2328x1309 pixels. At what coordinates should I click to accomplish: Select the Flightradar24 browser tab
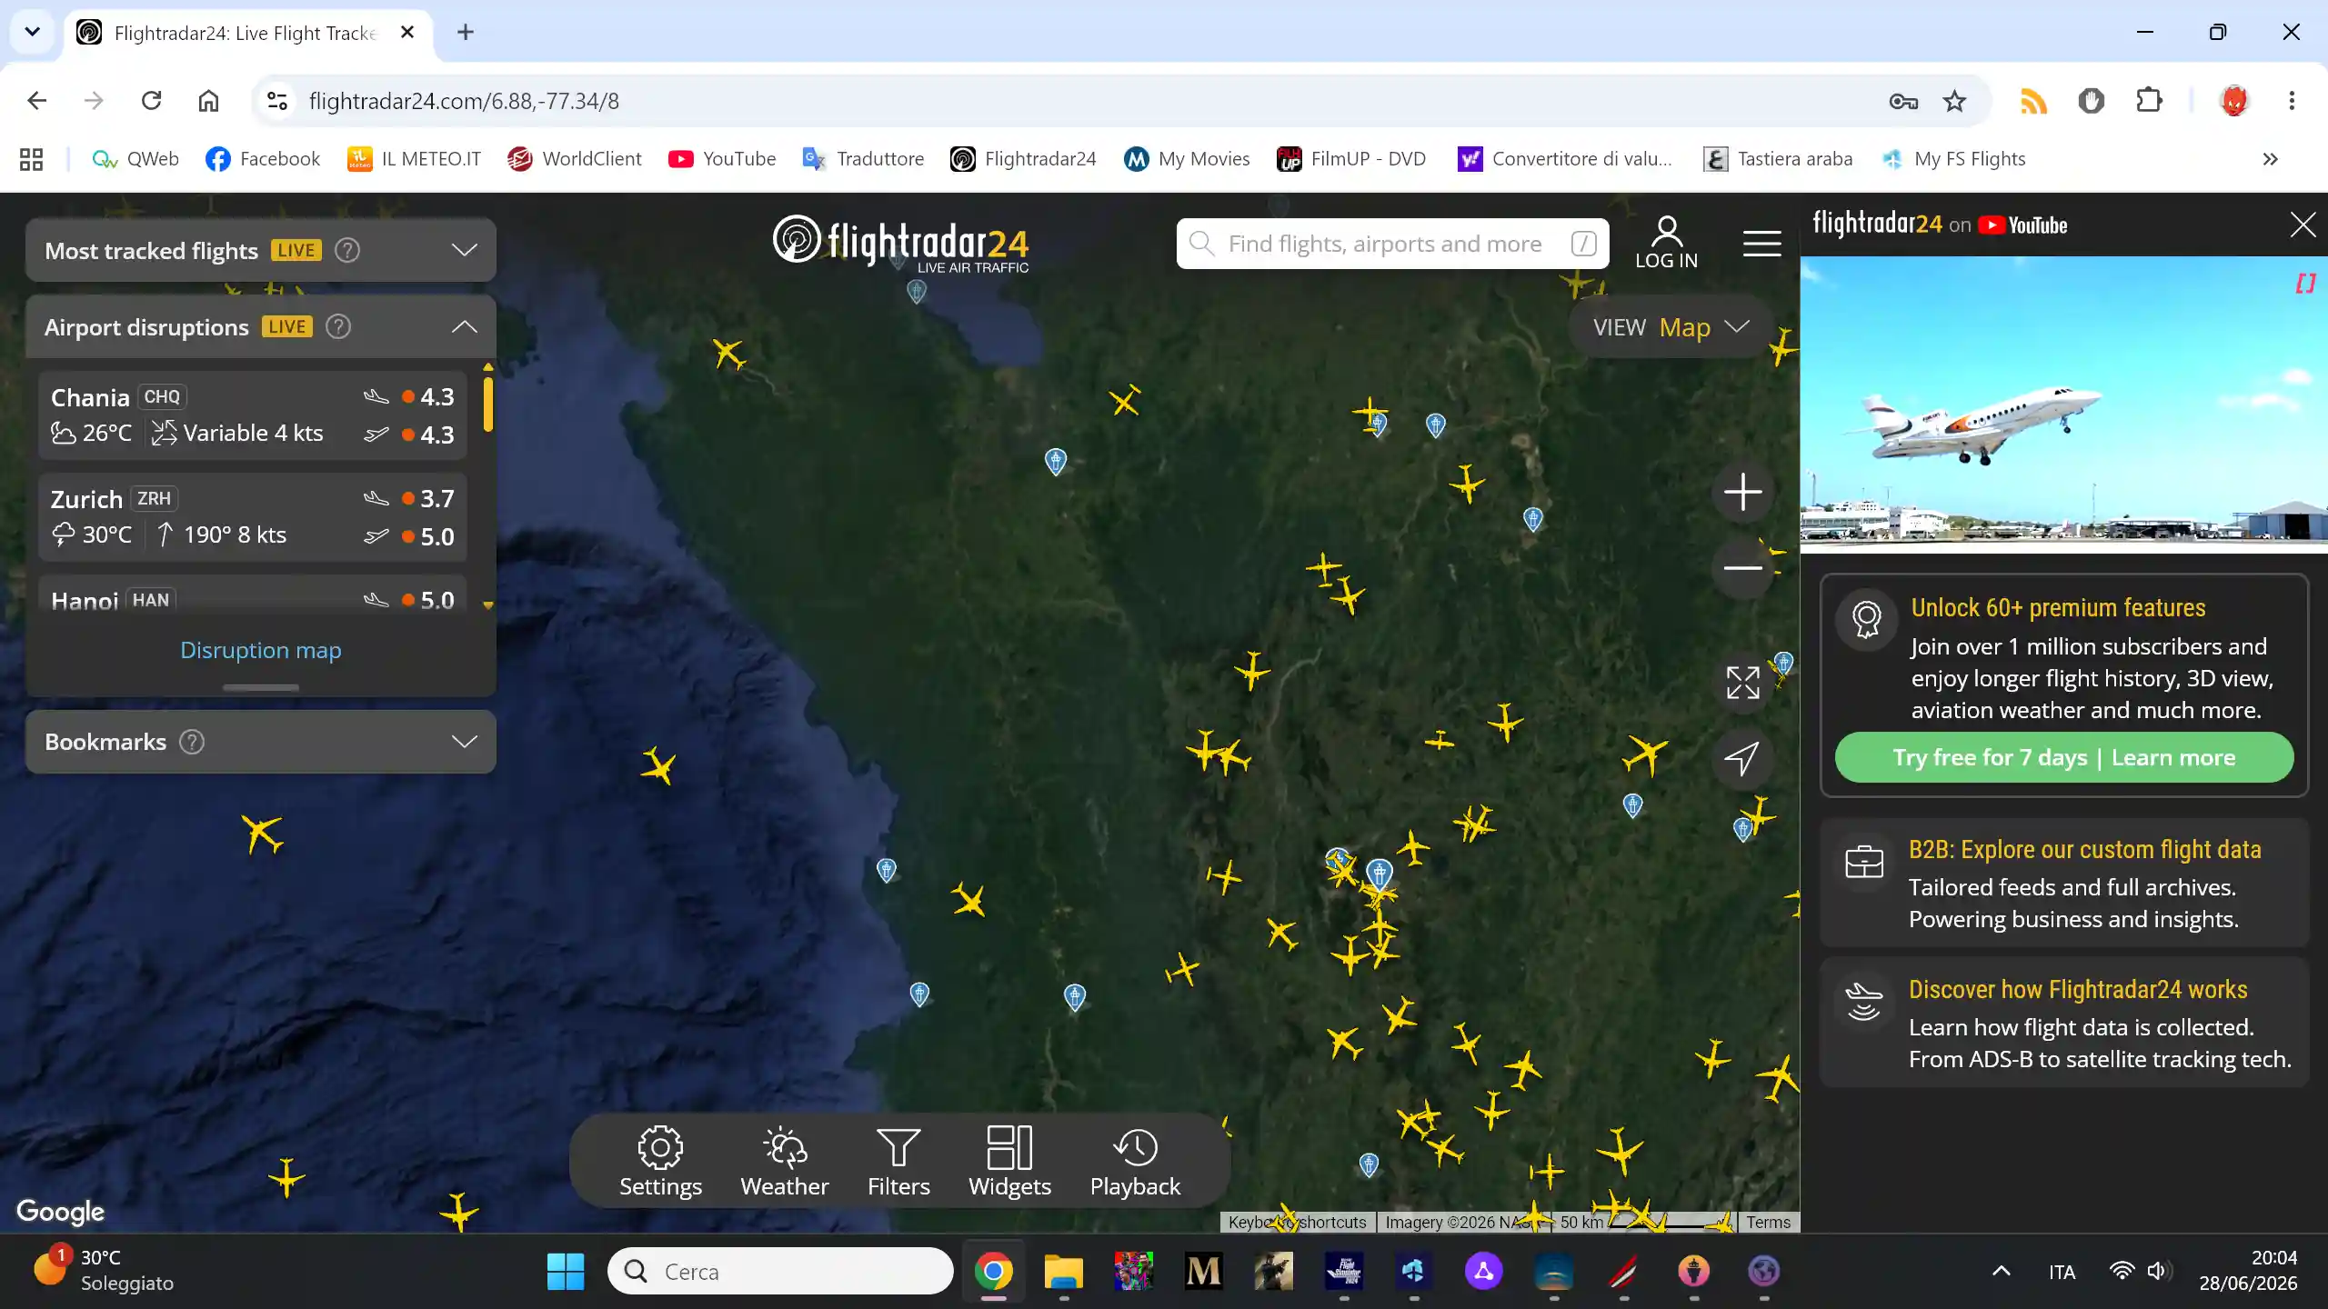(246, 33)
